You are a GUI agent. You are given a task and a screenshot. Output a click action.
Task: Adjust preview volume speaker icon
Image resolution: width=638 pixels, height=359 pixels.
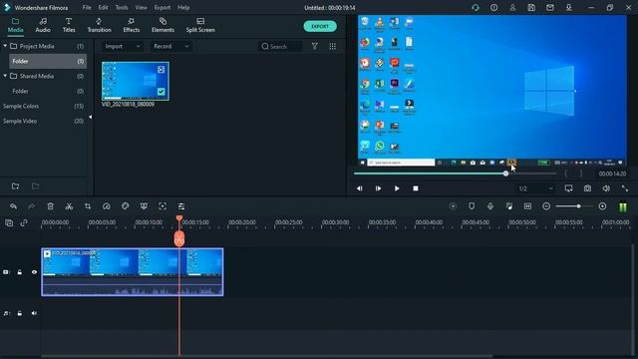(606, 188)
